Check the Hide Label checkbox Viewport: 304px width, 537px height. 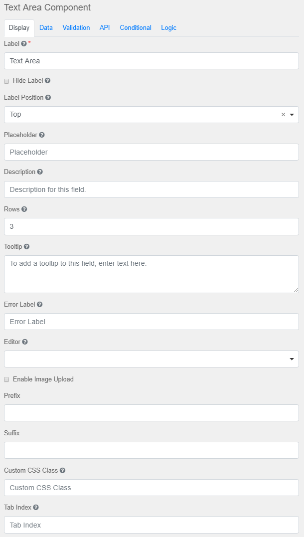pos(5,80)
